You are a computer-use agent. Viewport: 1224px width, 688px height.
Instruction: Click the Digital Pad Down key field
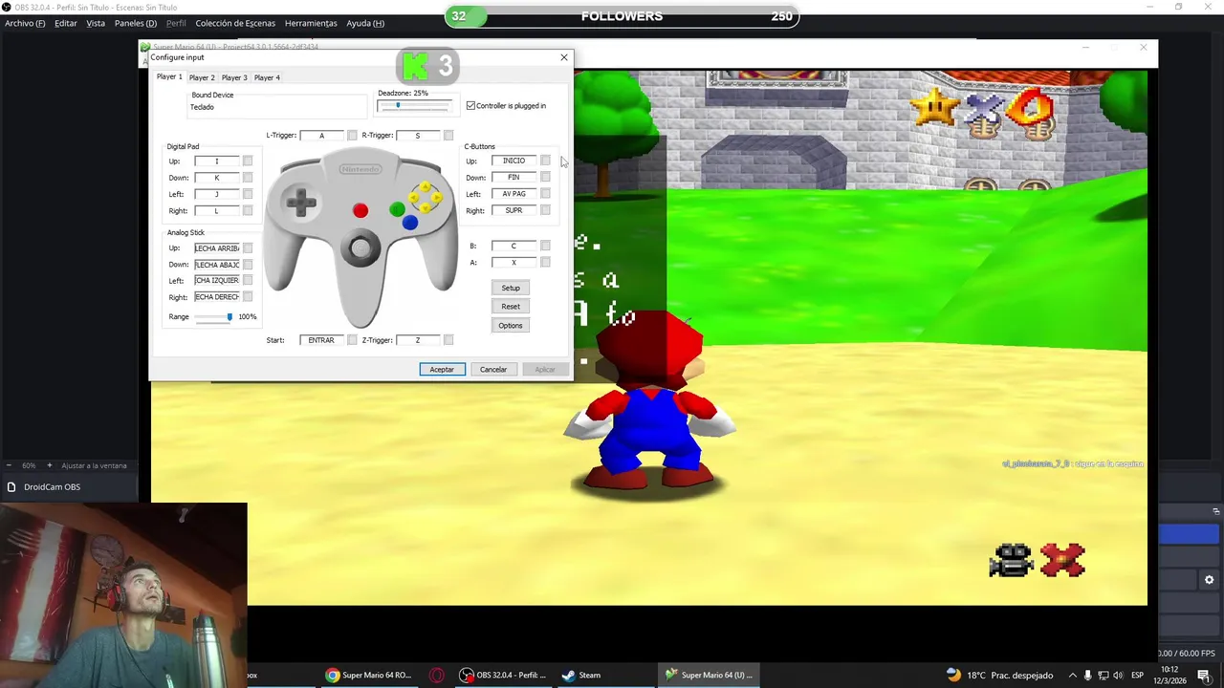(216, 177)
